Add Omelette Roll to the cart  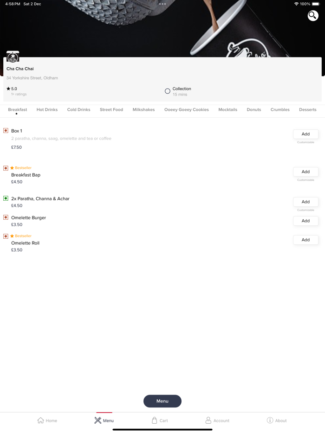click(305, 240)
